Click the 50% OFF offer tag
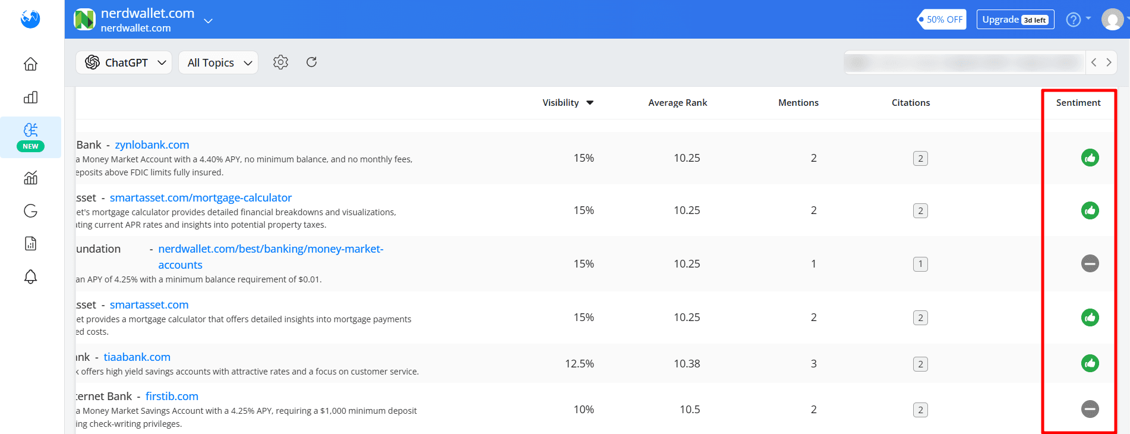This screenshot has width=1130, height=434. [x=942, y=20]
